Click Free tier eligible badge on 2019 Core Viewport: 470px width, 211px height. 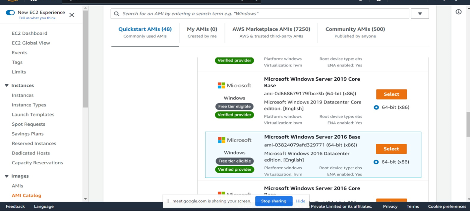point(234,106)
